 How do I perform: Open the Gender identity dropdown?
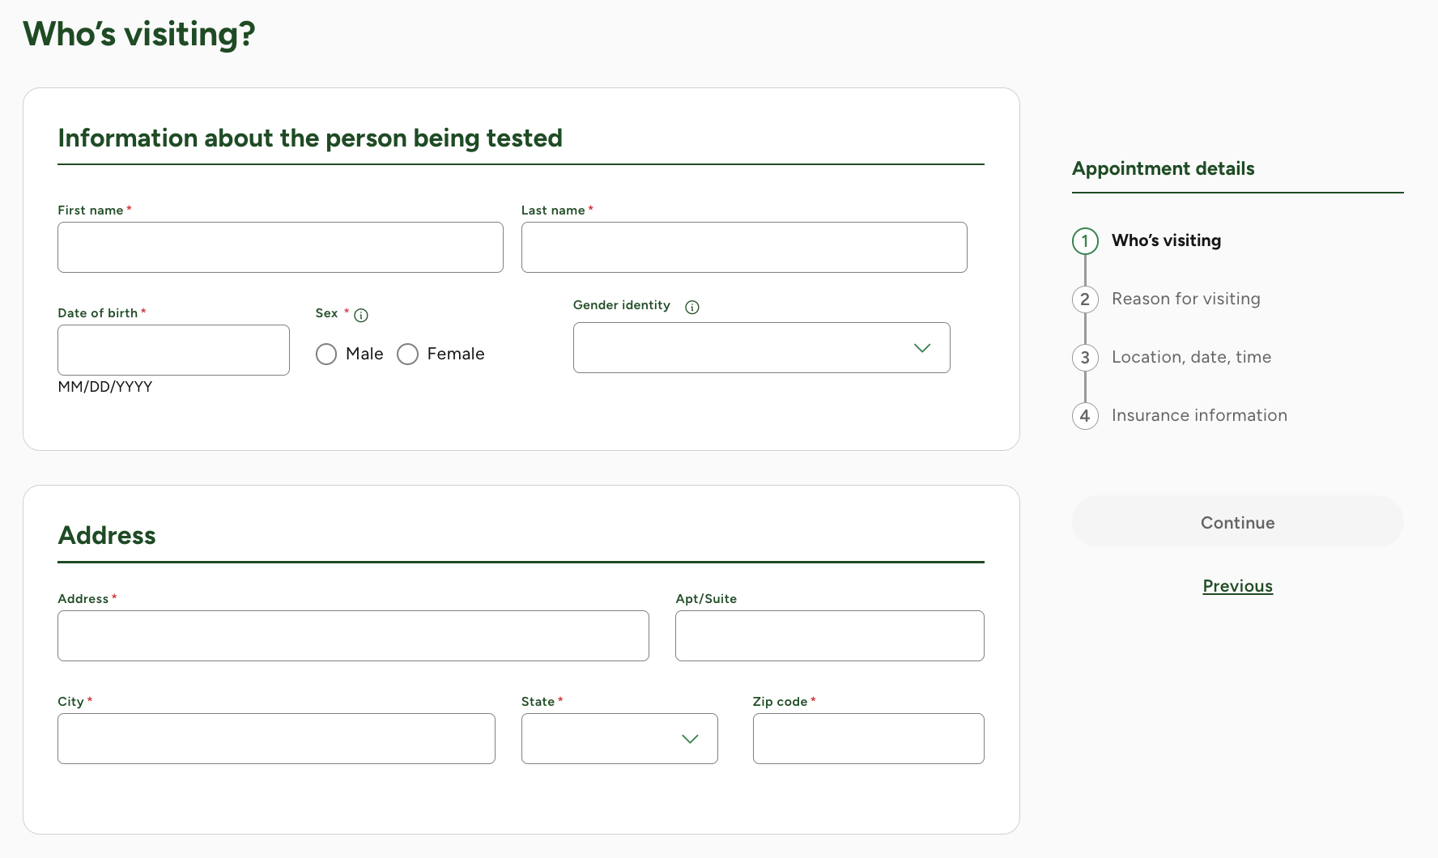click(761, 348)
